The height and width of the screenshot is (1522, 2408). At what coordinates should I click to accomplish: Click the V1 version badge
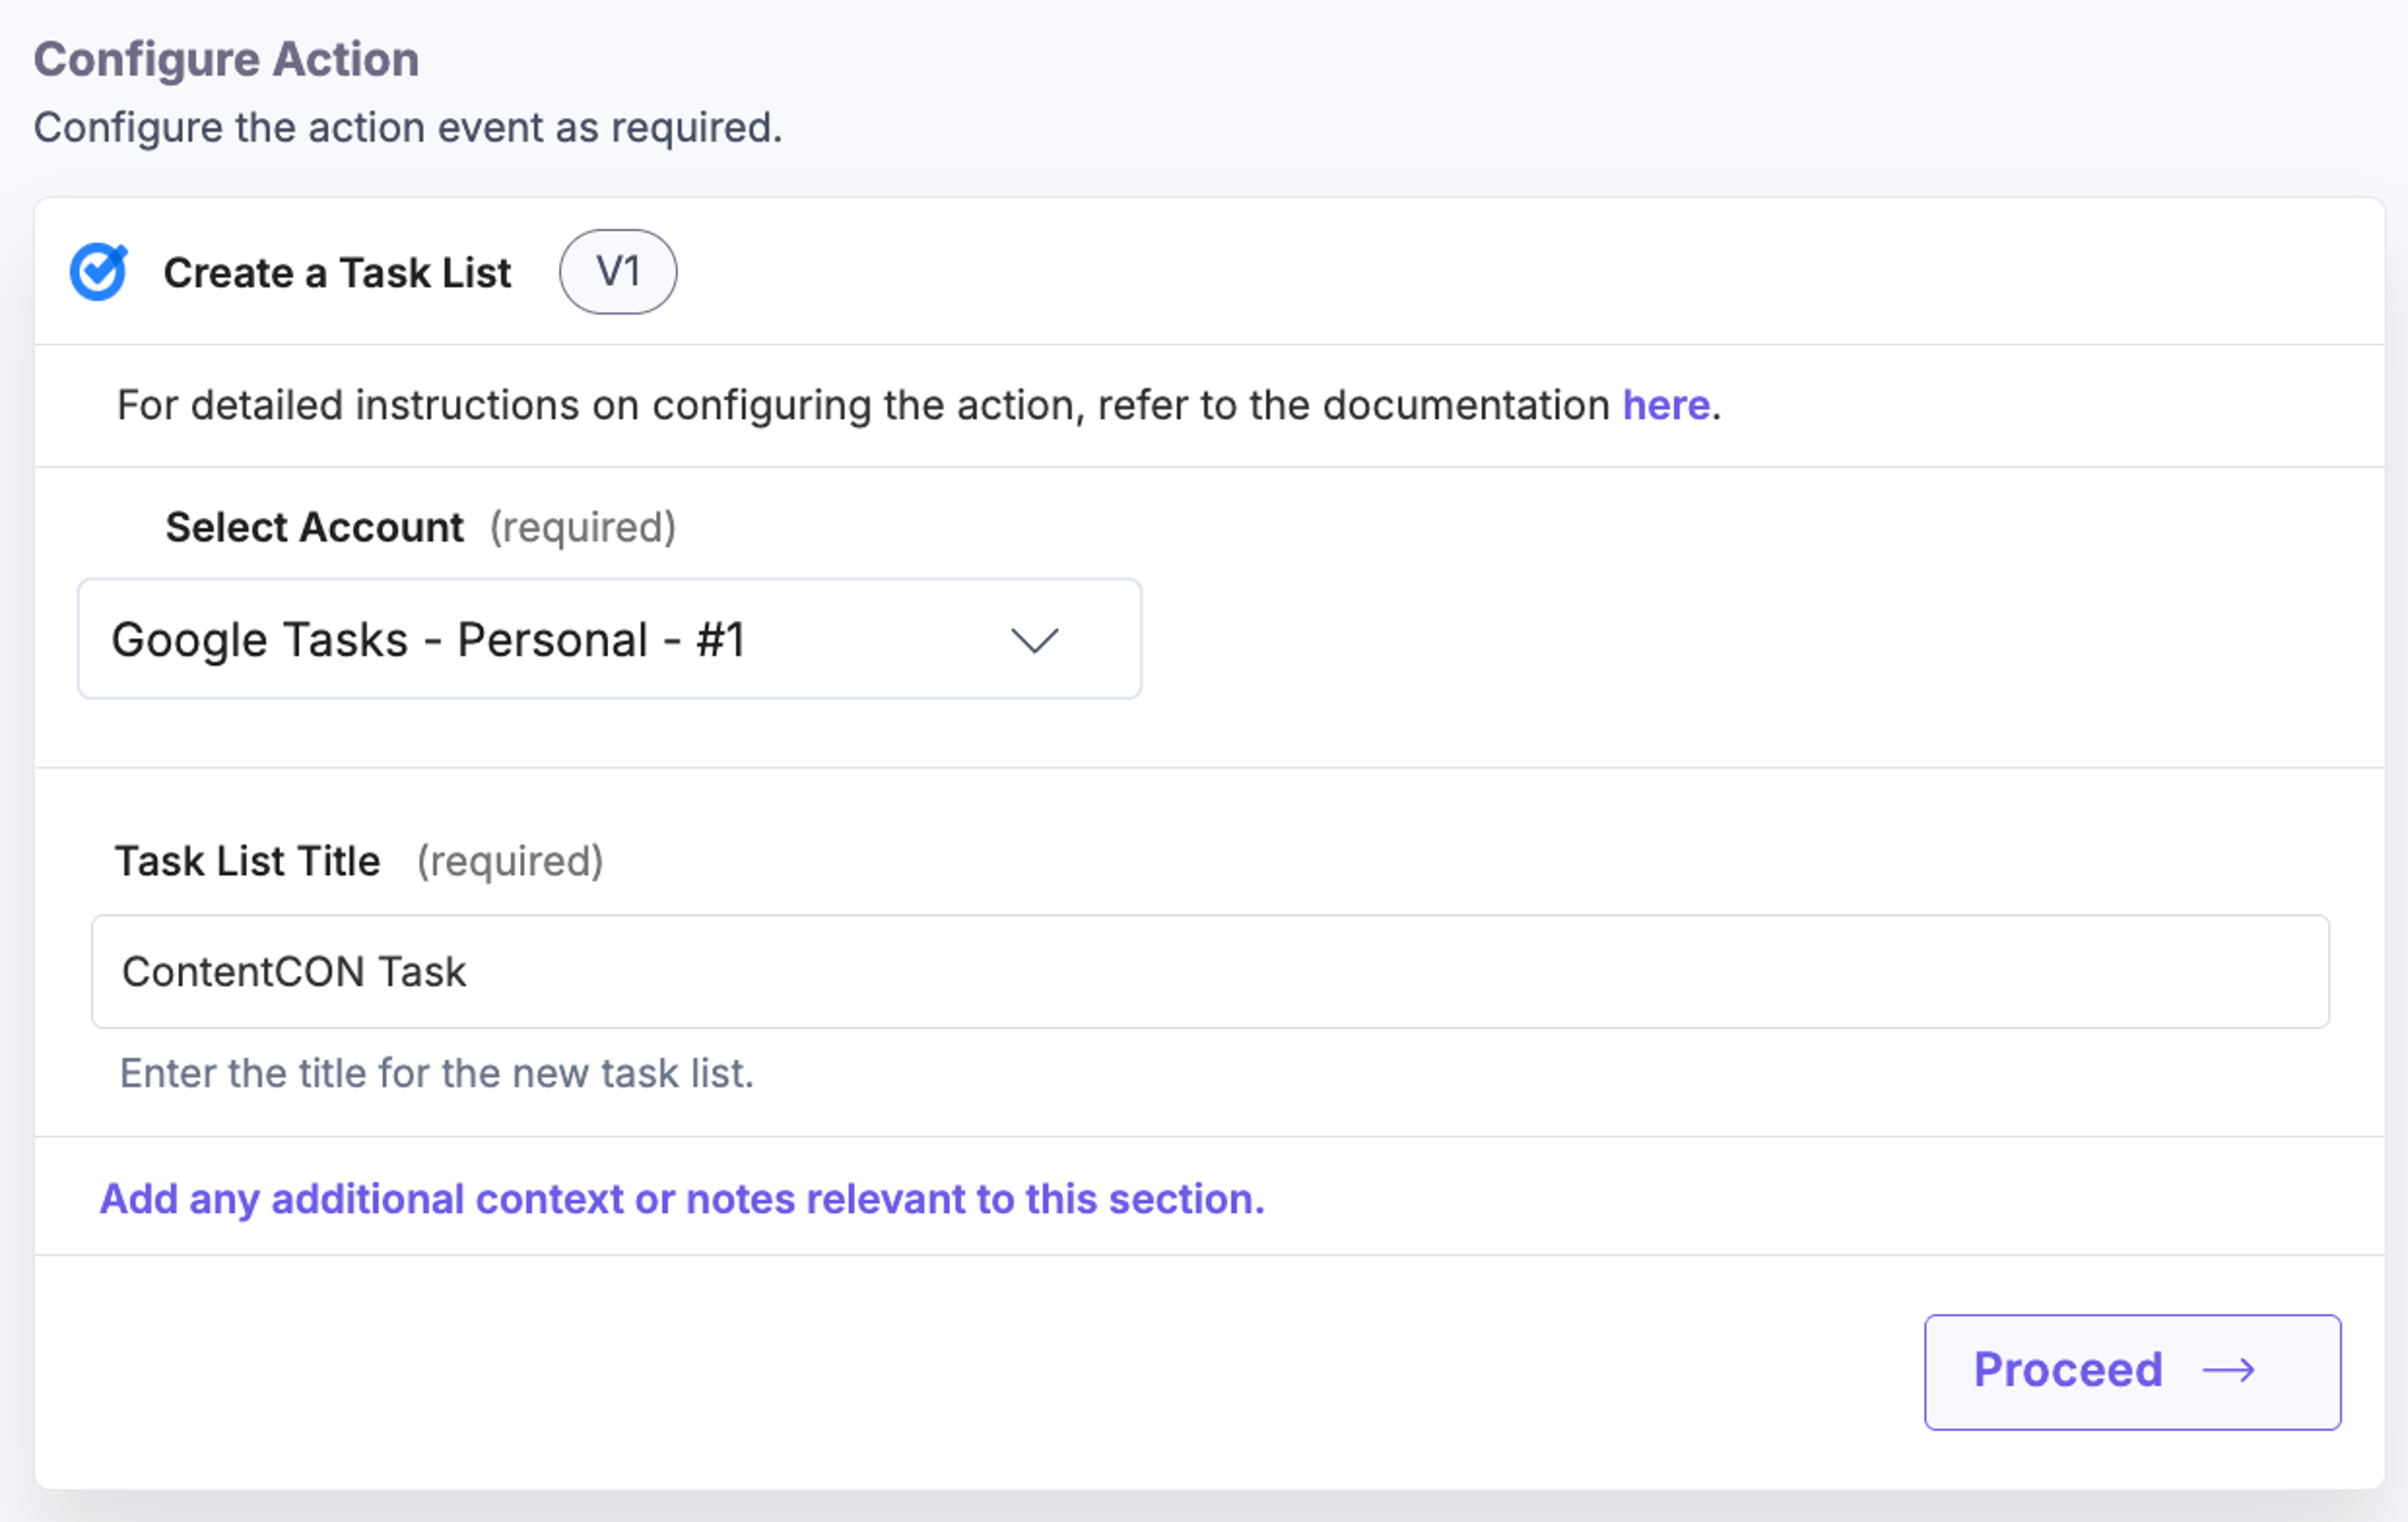click(x=618, y=272)
